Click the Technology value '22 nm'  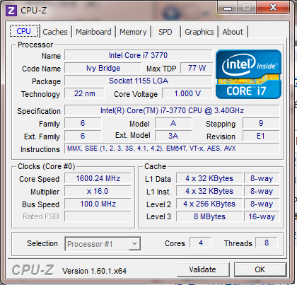(84, 93)
